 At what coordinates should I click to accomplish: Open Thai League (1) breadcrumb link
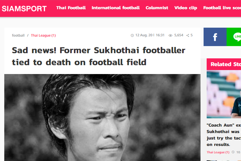point(43,35)
